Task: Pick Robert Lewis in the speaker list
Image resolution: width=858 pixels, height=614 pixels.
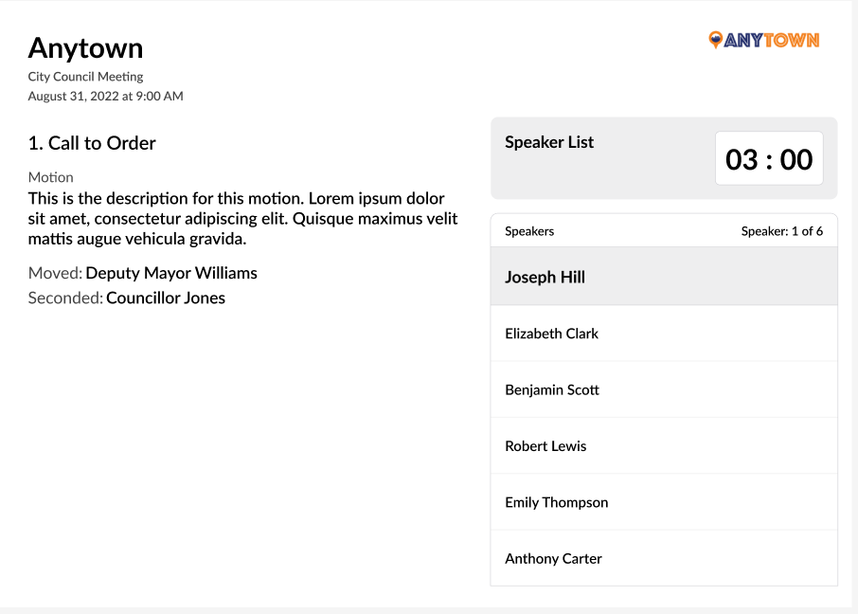Action: (x=545, y=446)
